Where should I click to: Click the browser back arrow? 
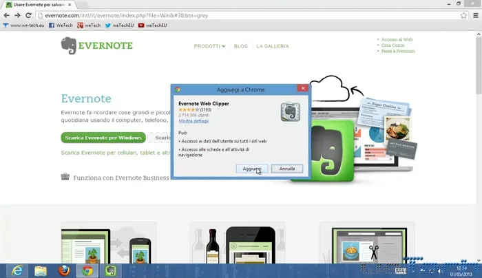tap(6, 15)
